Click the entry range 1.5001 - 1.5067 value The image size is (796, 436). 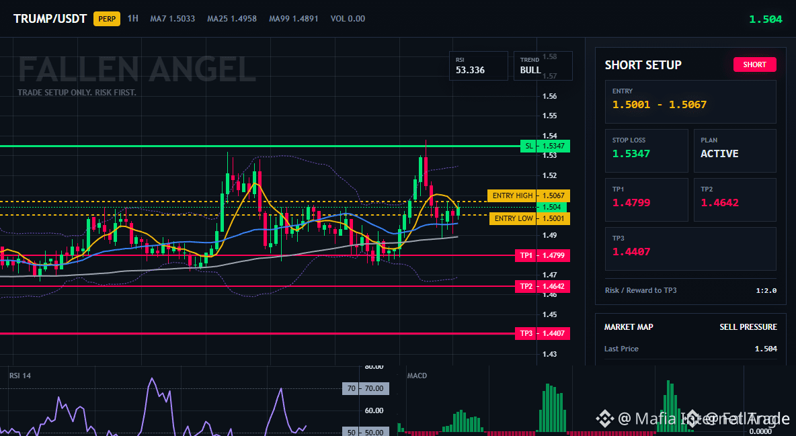tap(659, 105)
